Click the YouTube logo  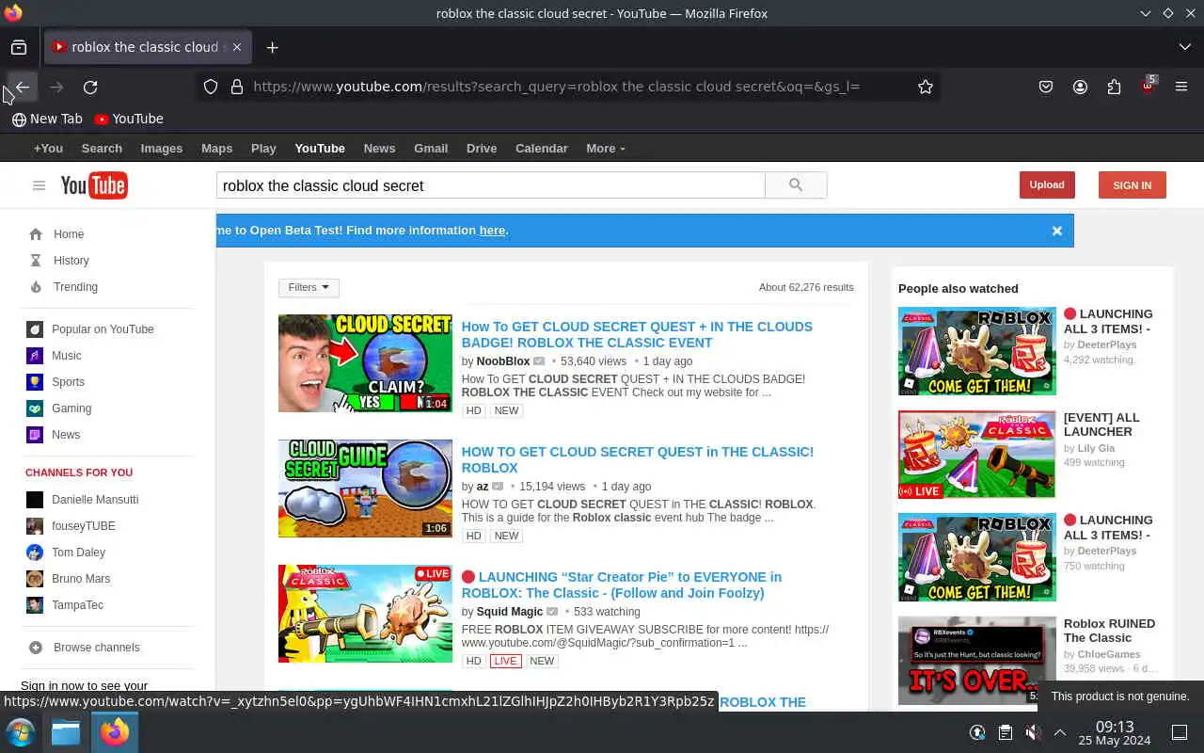[94, 185]
